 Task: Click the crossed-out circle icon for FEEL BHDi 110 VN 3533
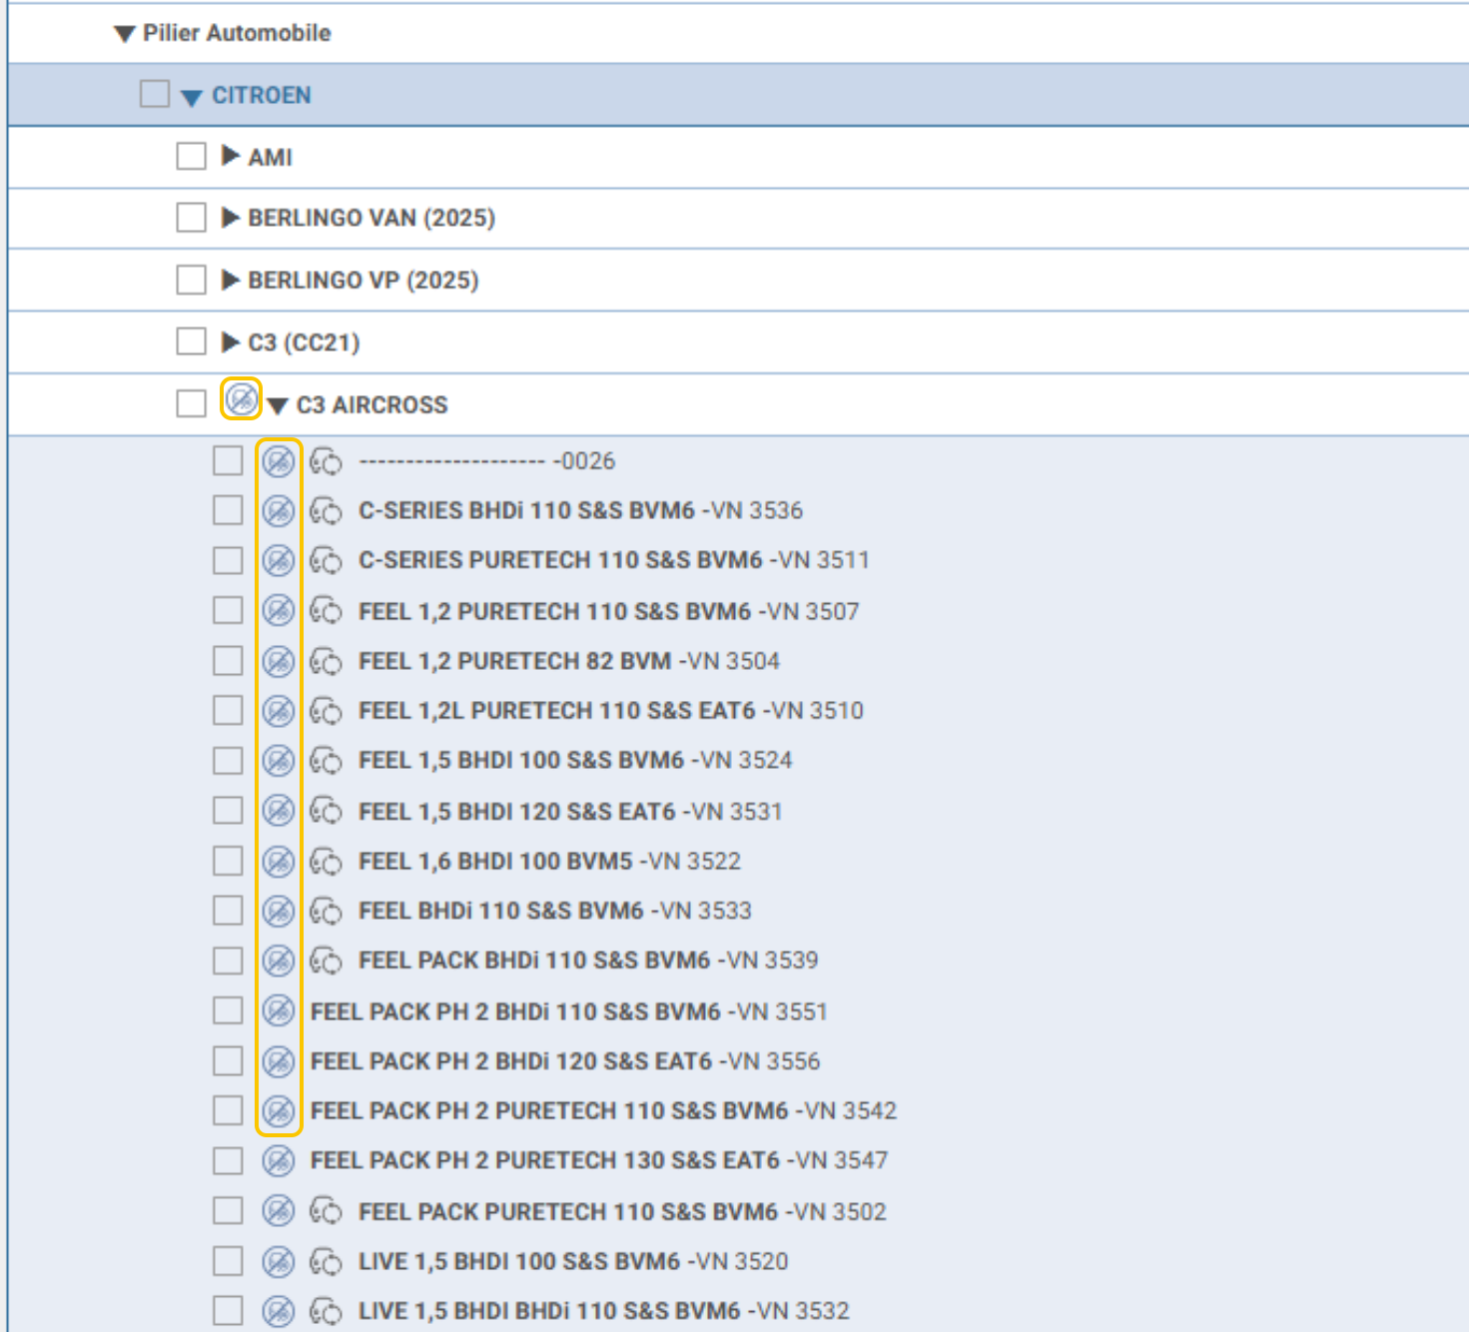point(279,911)
